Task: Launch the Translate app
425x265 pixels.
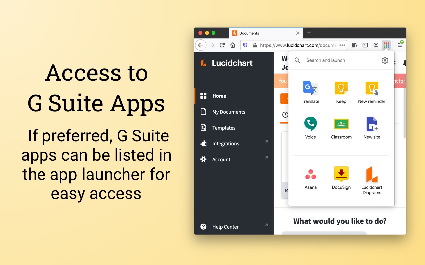Action: [x=311, y=92]
